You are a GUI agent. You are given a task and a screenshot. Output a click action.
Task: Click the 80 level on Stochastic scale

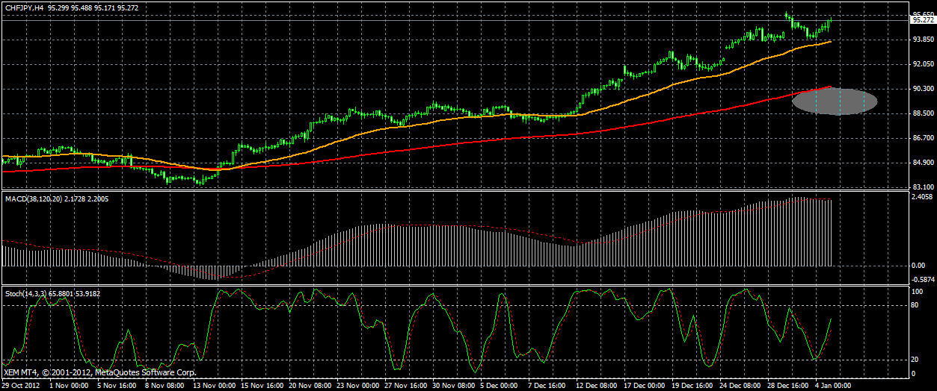click(x=915, y=304)
